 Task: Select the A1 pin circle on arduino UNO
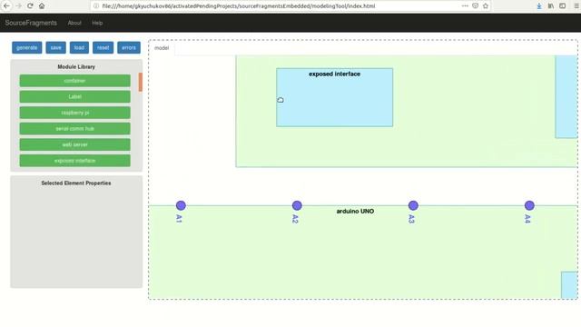click(x=181, y=205)
